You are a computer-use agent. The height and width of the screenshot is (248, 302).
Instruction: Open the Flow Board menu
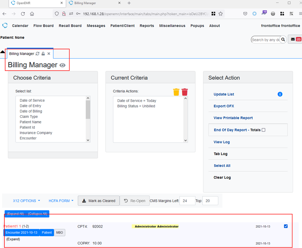coord(43,26)
